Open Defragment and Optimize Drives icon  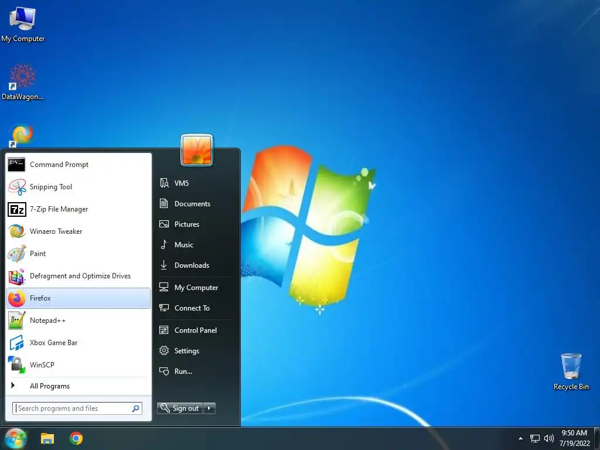pos(17,276)
